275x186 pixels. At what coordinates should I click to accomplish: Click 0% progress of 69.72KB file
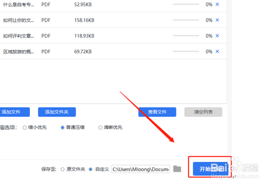[x=209, y=52]
